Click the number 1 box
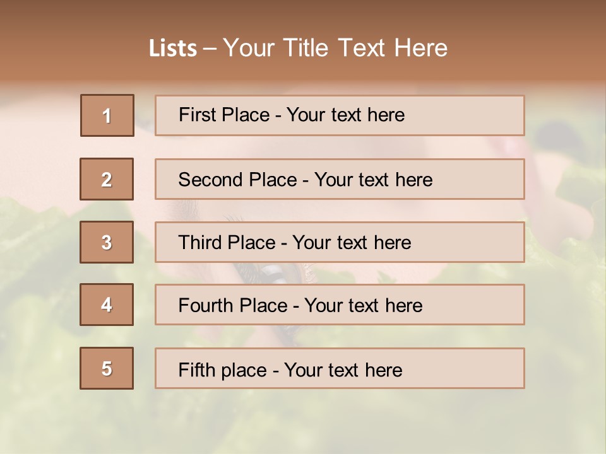 pyautogui.click(x=107, y=115)
